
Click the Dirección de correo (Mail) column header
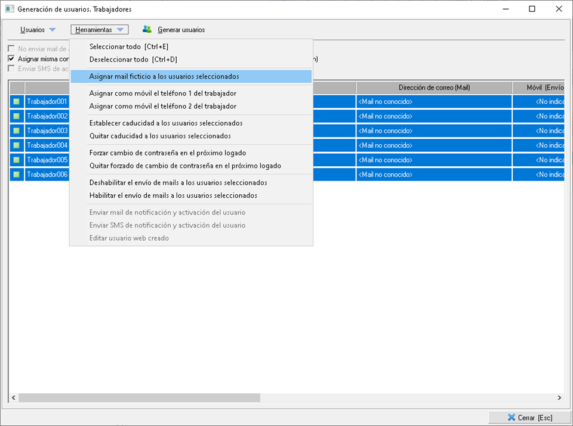pyautogui.click(x=434, y=88)
